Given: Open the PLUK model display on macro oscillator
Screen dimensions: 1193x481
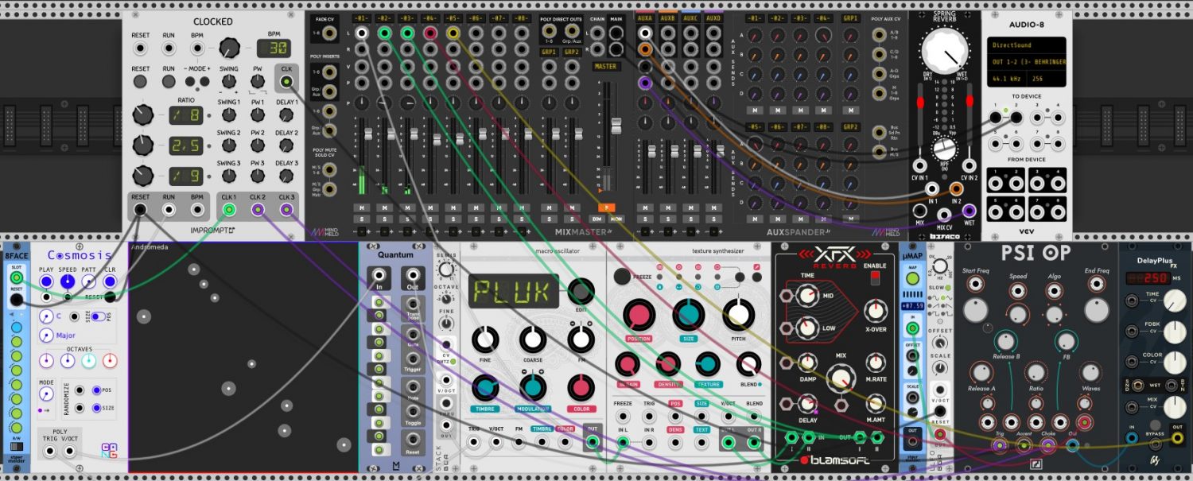Looking at the screenshot, I should [x=512, y=290].
